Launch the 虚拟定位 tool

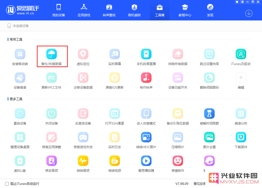[x=83, y=57]
